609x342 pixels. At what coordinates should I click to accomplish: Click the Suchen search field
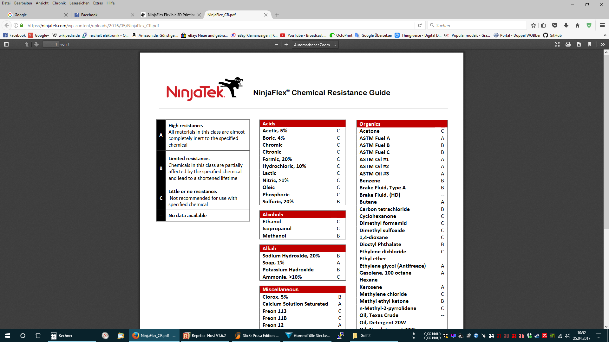[477, 25]
